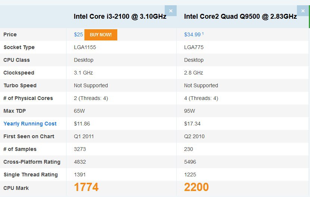Click the footnote 1 next to $34.99

click(203, 33)
